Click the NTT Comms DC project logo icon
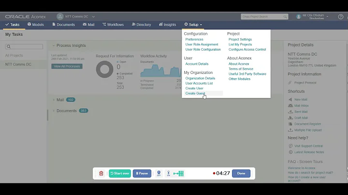 (60, 16)
